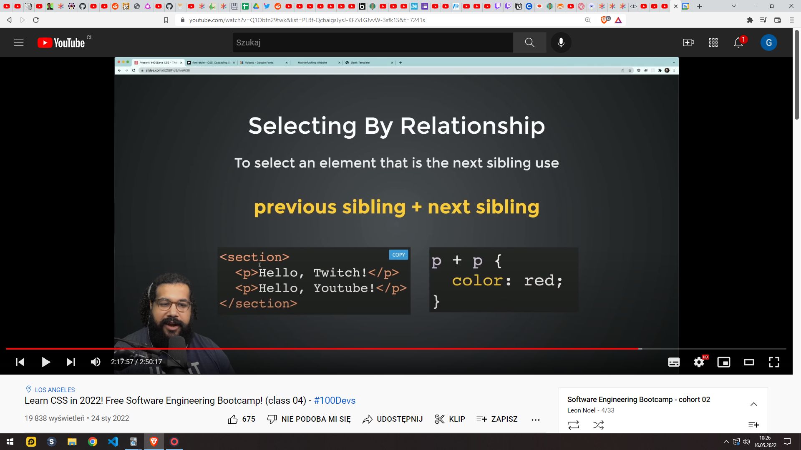Click the voice search microphone icon
Image resolution: width=801 pixels, height=450 pixels.
pyautogui.click(x=561, y=42)
